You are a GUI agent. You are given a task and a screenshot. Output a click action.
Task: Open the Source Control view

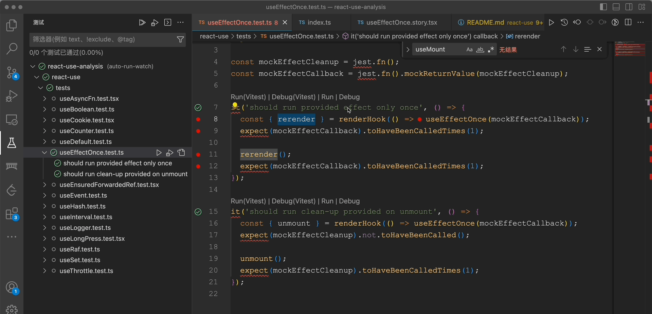[12, 72]
